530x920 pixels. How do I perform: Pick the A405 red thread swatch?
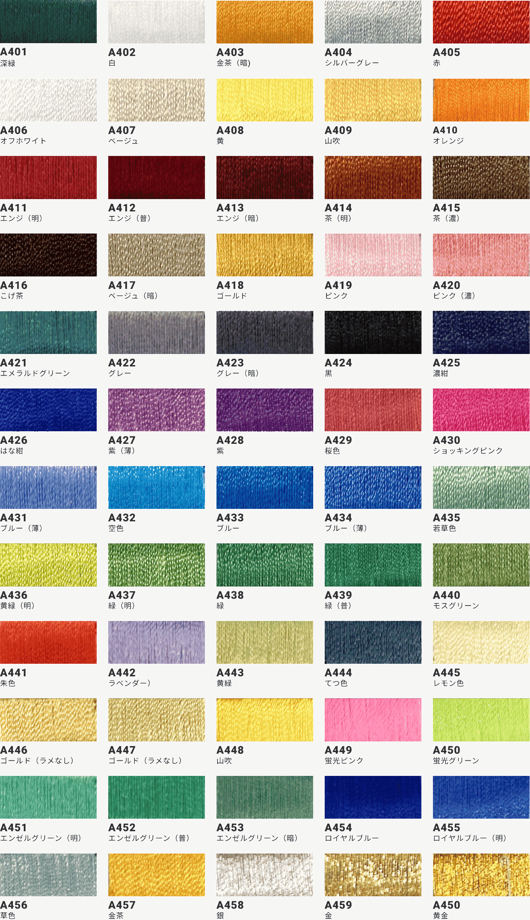coord(481,22)
